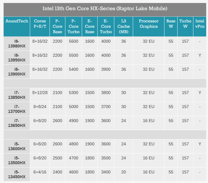This screenshot has width=208, height=183.
Task: Select 30 in the i7-13850HX row
Action: coord(124,93)
